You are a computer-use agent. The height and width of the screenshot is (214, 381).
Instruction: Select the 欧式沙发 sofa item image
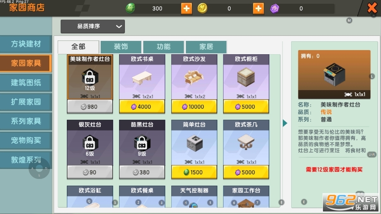194,78
